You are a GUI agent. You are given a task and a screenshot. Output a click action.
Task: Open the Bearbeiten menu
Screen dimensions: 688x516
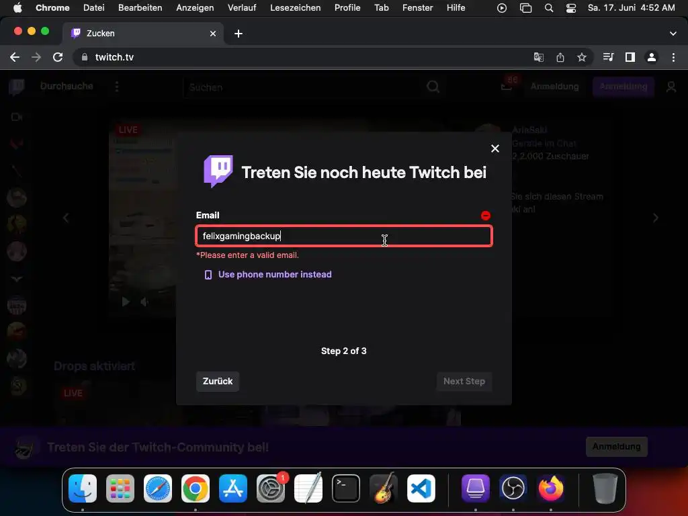(140, 7)
